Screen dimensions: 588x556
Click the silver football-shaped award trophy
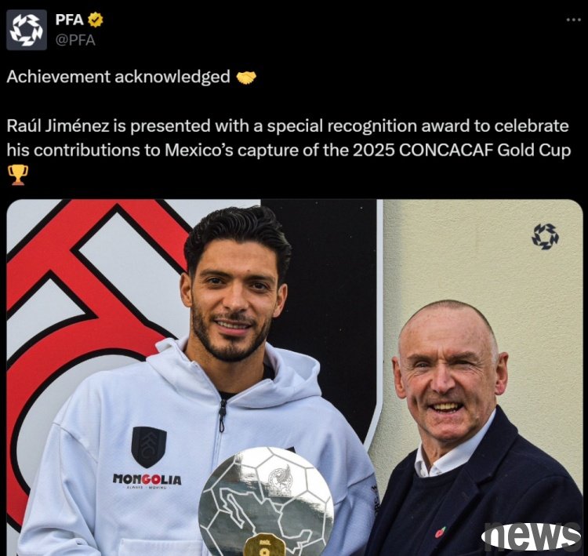click(266, 501)
